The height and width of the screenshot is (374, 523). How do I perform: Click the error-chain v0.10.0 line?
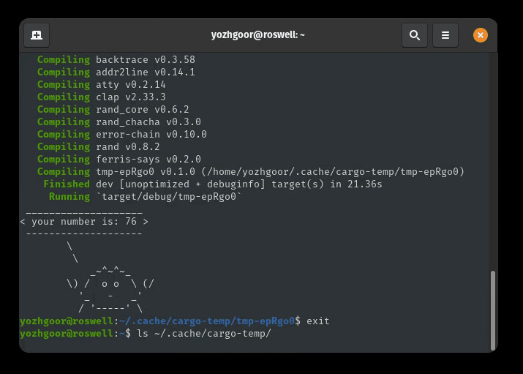(x=151, y=134)
